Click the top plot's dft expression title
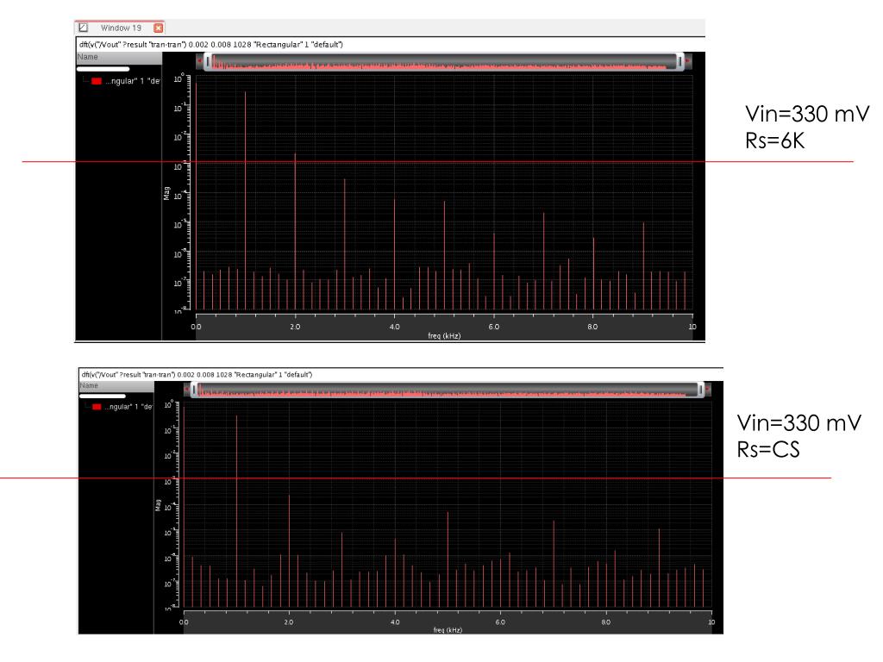The width and height of the screenshot is (883, 662). click(211, 45)
